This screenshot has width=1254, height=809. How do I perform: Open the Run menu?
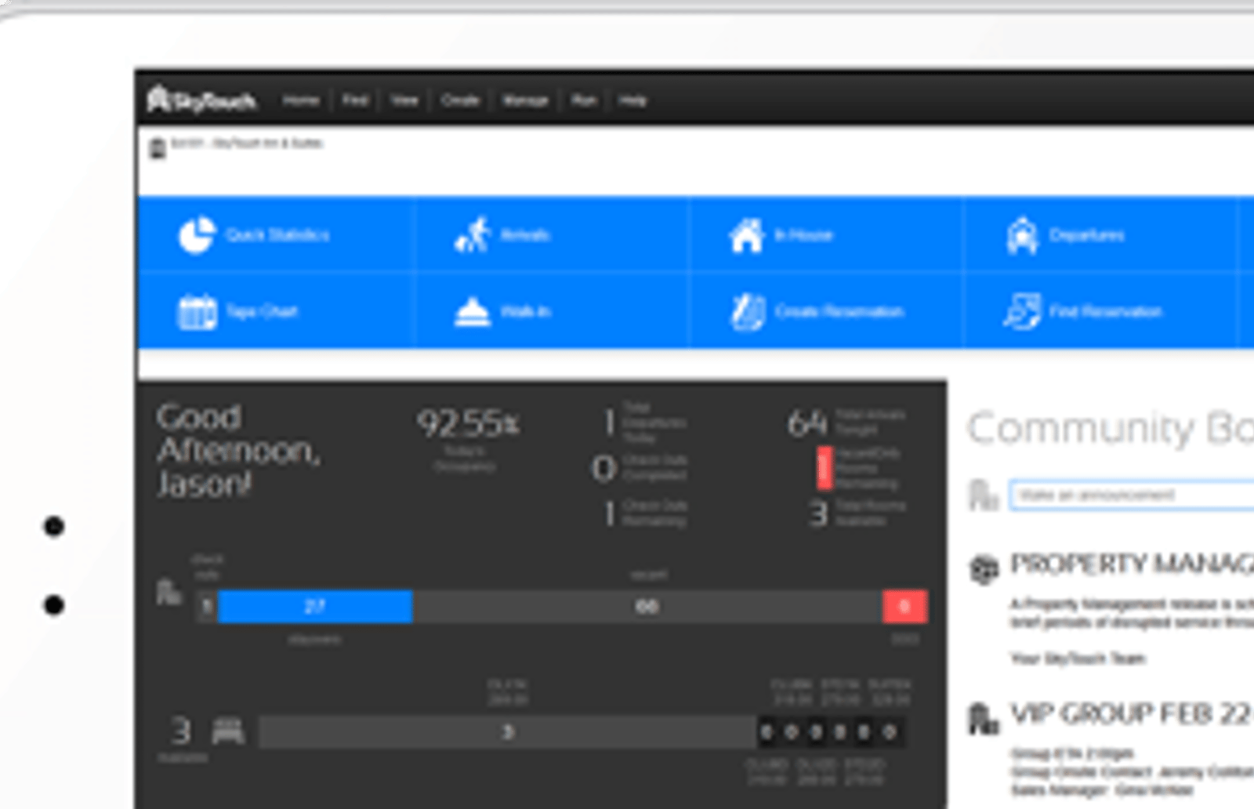584,100
